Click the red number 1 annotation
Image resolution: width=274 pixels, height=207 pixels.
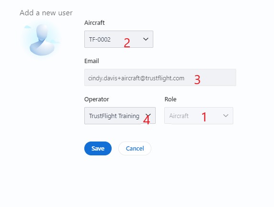click(x=204, y=117)
